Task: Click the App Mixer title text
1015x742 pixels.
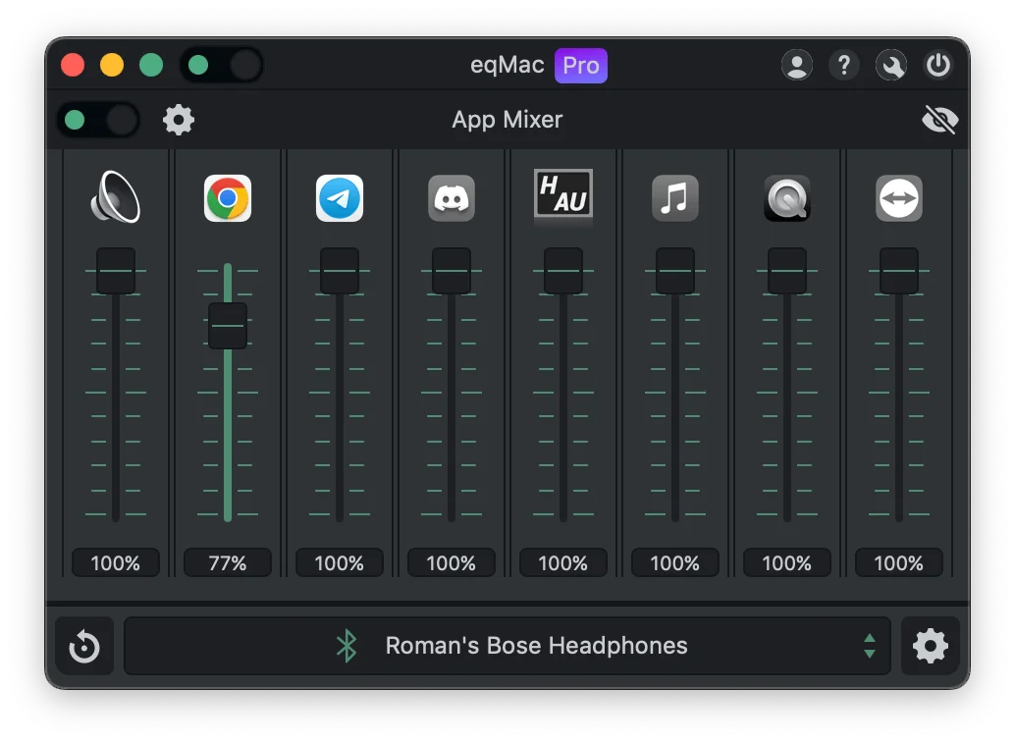Action: click(x=507, y=120)
